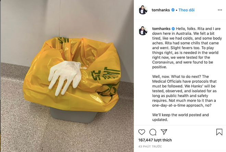The width and height of the screenshot is (226, 152).
Task: Save post with bookmark icon
Action: point(219,132)
